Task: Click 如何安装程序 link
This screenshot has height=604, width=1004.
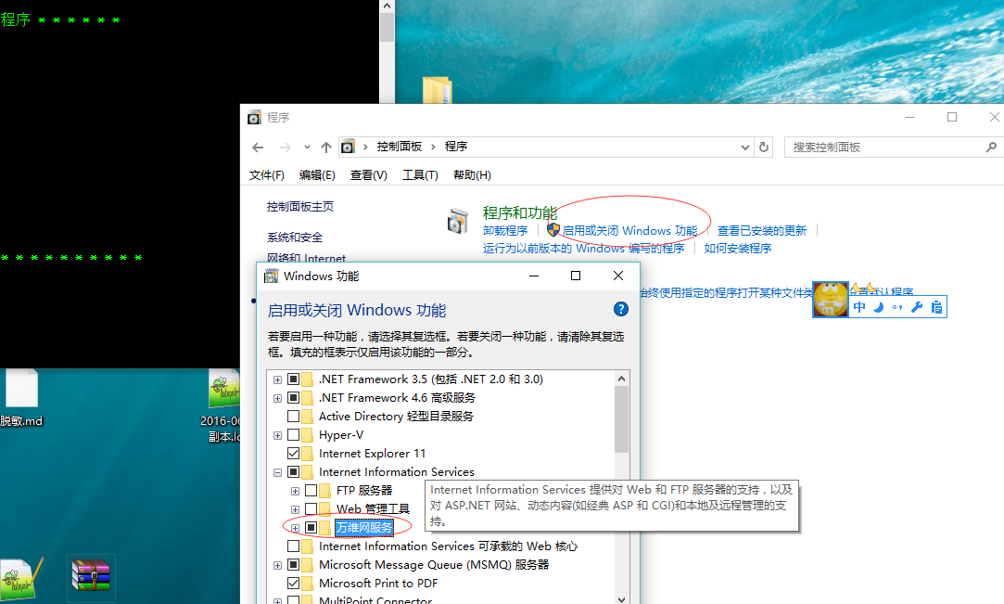Action: coord(738,248)
